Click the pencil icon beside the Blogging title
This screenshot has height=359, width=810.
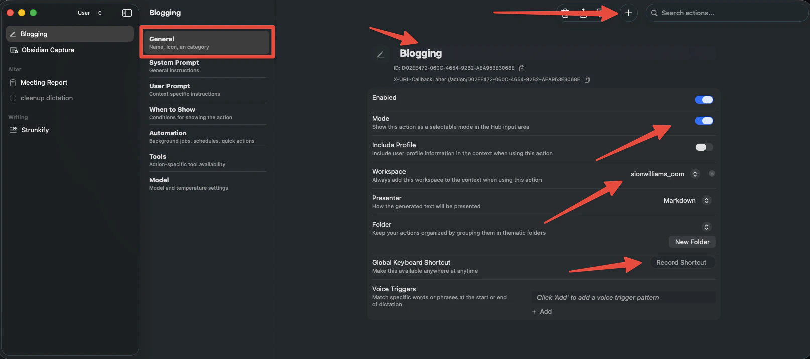pos(381,54)
